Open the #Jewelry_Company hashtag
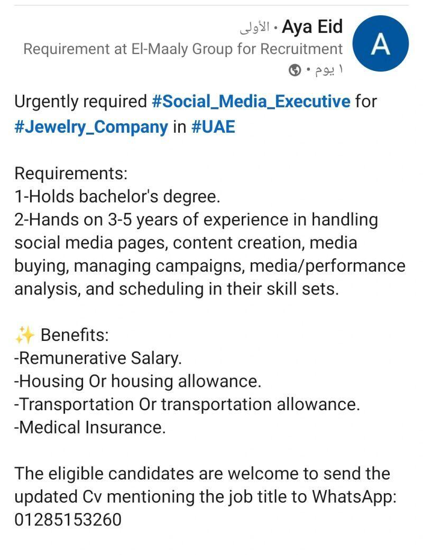The width and height of the screenshot is (423, 555). pos(91,127)
